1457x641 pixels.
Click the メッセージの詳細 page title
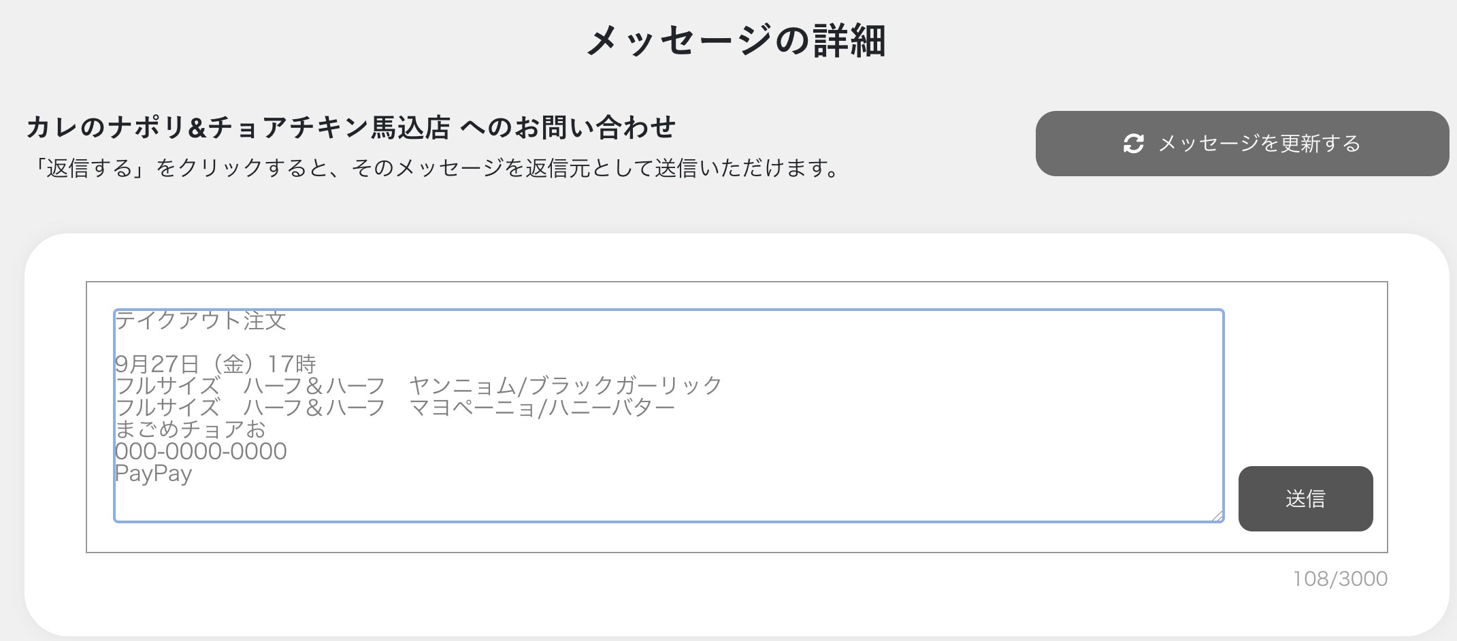click(x=736, y=41)
